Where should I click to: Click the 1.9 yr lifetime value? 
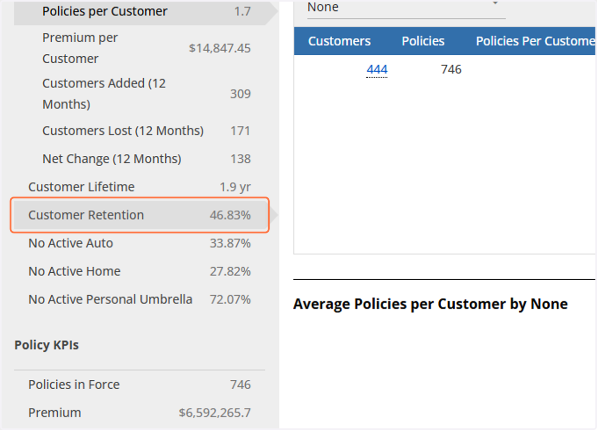point(235,187)
